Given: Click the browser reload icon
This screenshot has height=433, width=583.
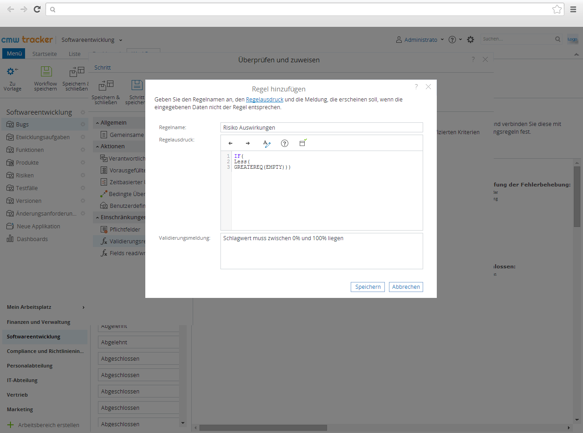Looking at the screenshot, I should pos(37,9).
